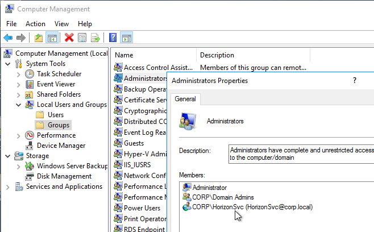Expand the Task Scheduler node
Image resolution: width=374 pixels, height=232 pixels.
click(19, 74)
